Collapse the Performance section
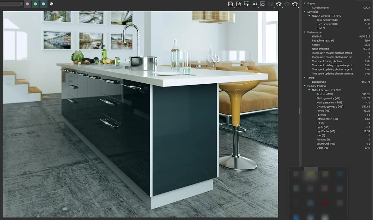 point(305,32)
